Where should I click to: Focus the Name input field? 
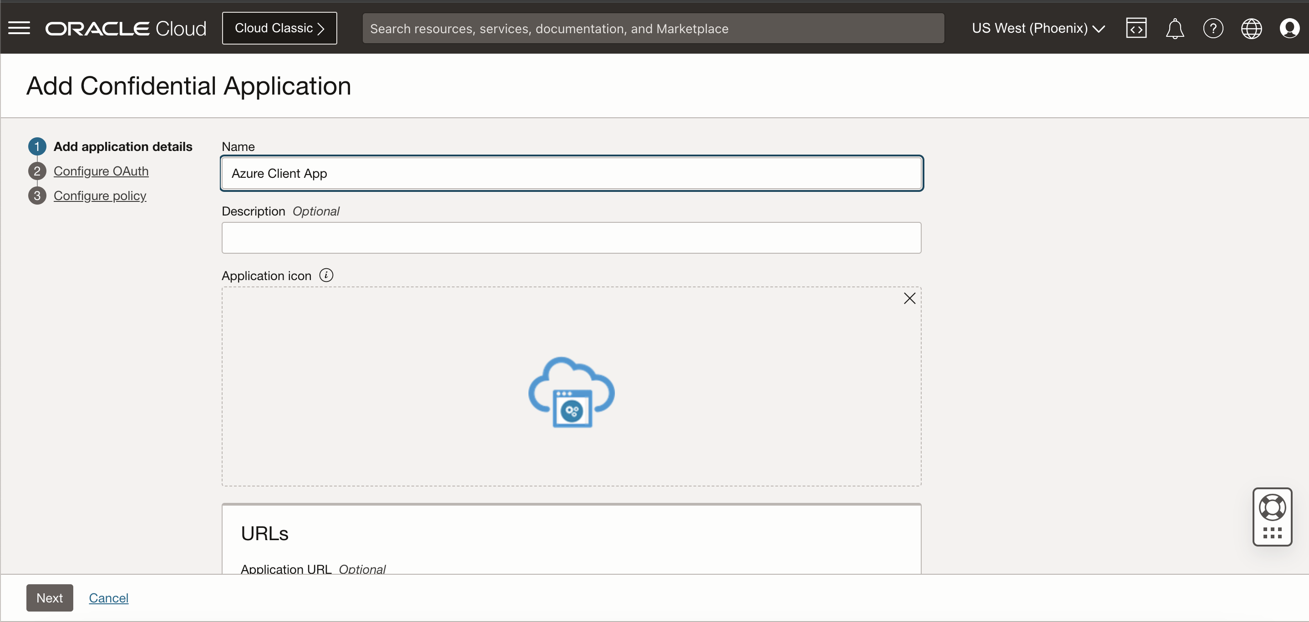571,173
